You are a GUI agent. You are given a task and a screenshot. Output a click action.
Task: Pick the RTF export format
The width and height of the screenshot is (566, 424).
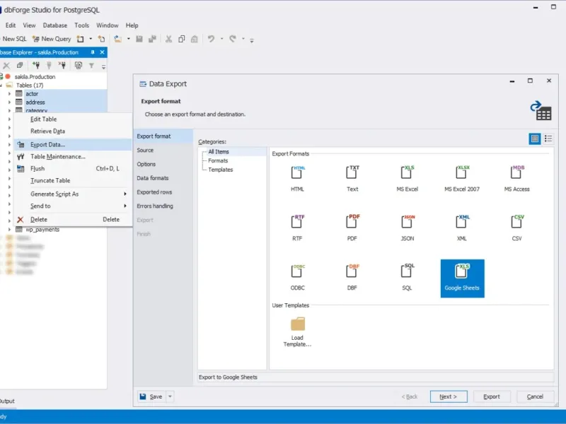[297, 228]
